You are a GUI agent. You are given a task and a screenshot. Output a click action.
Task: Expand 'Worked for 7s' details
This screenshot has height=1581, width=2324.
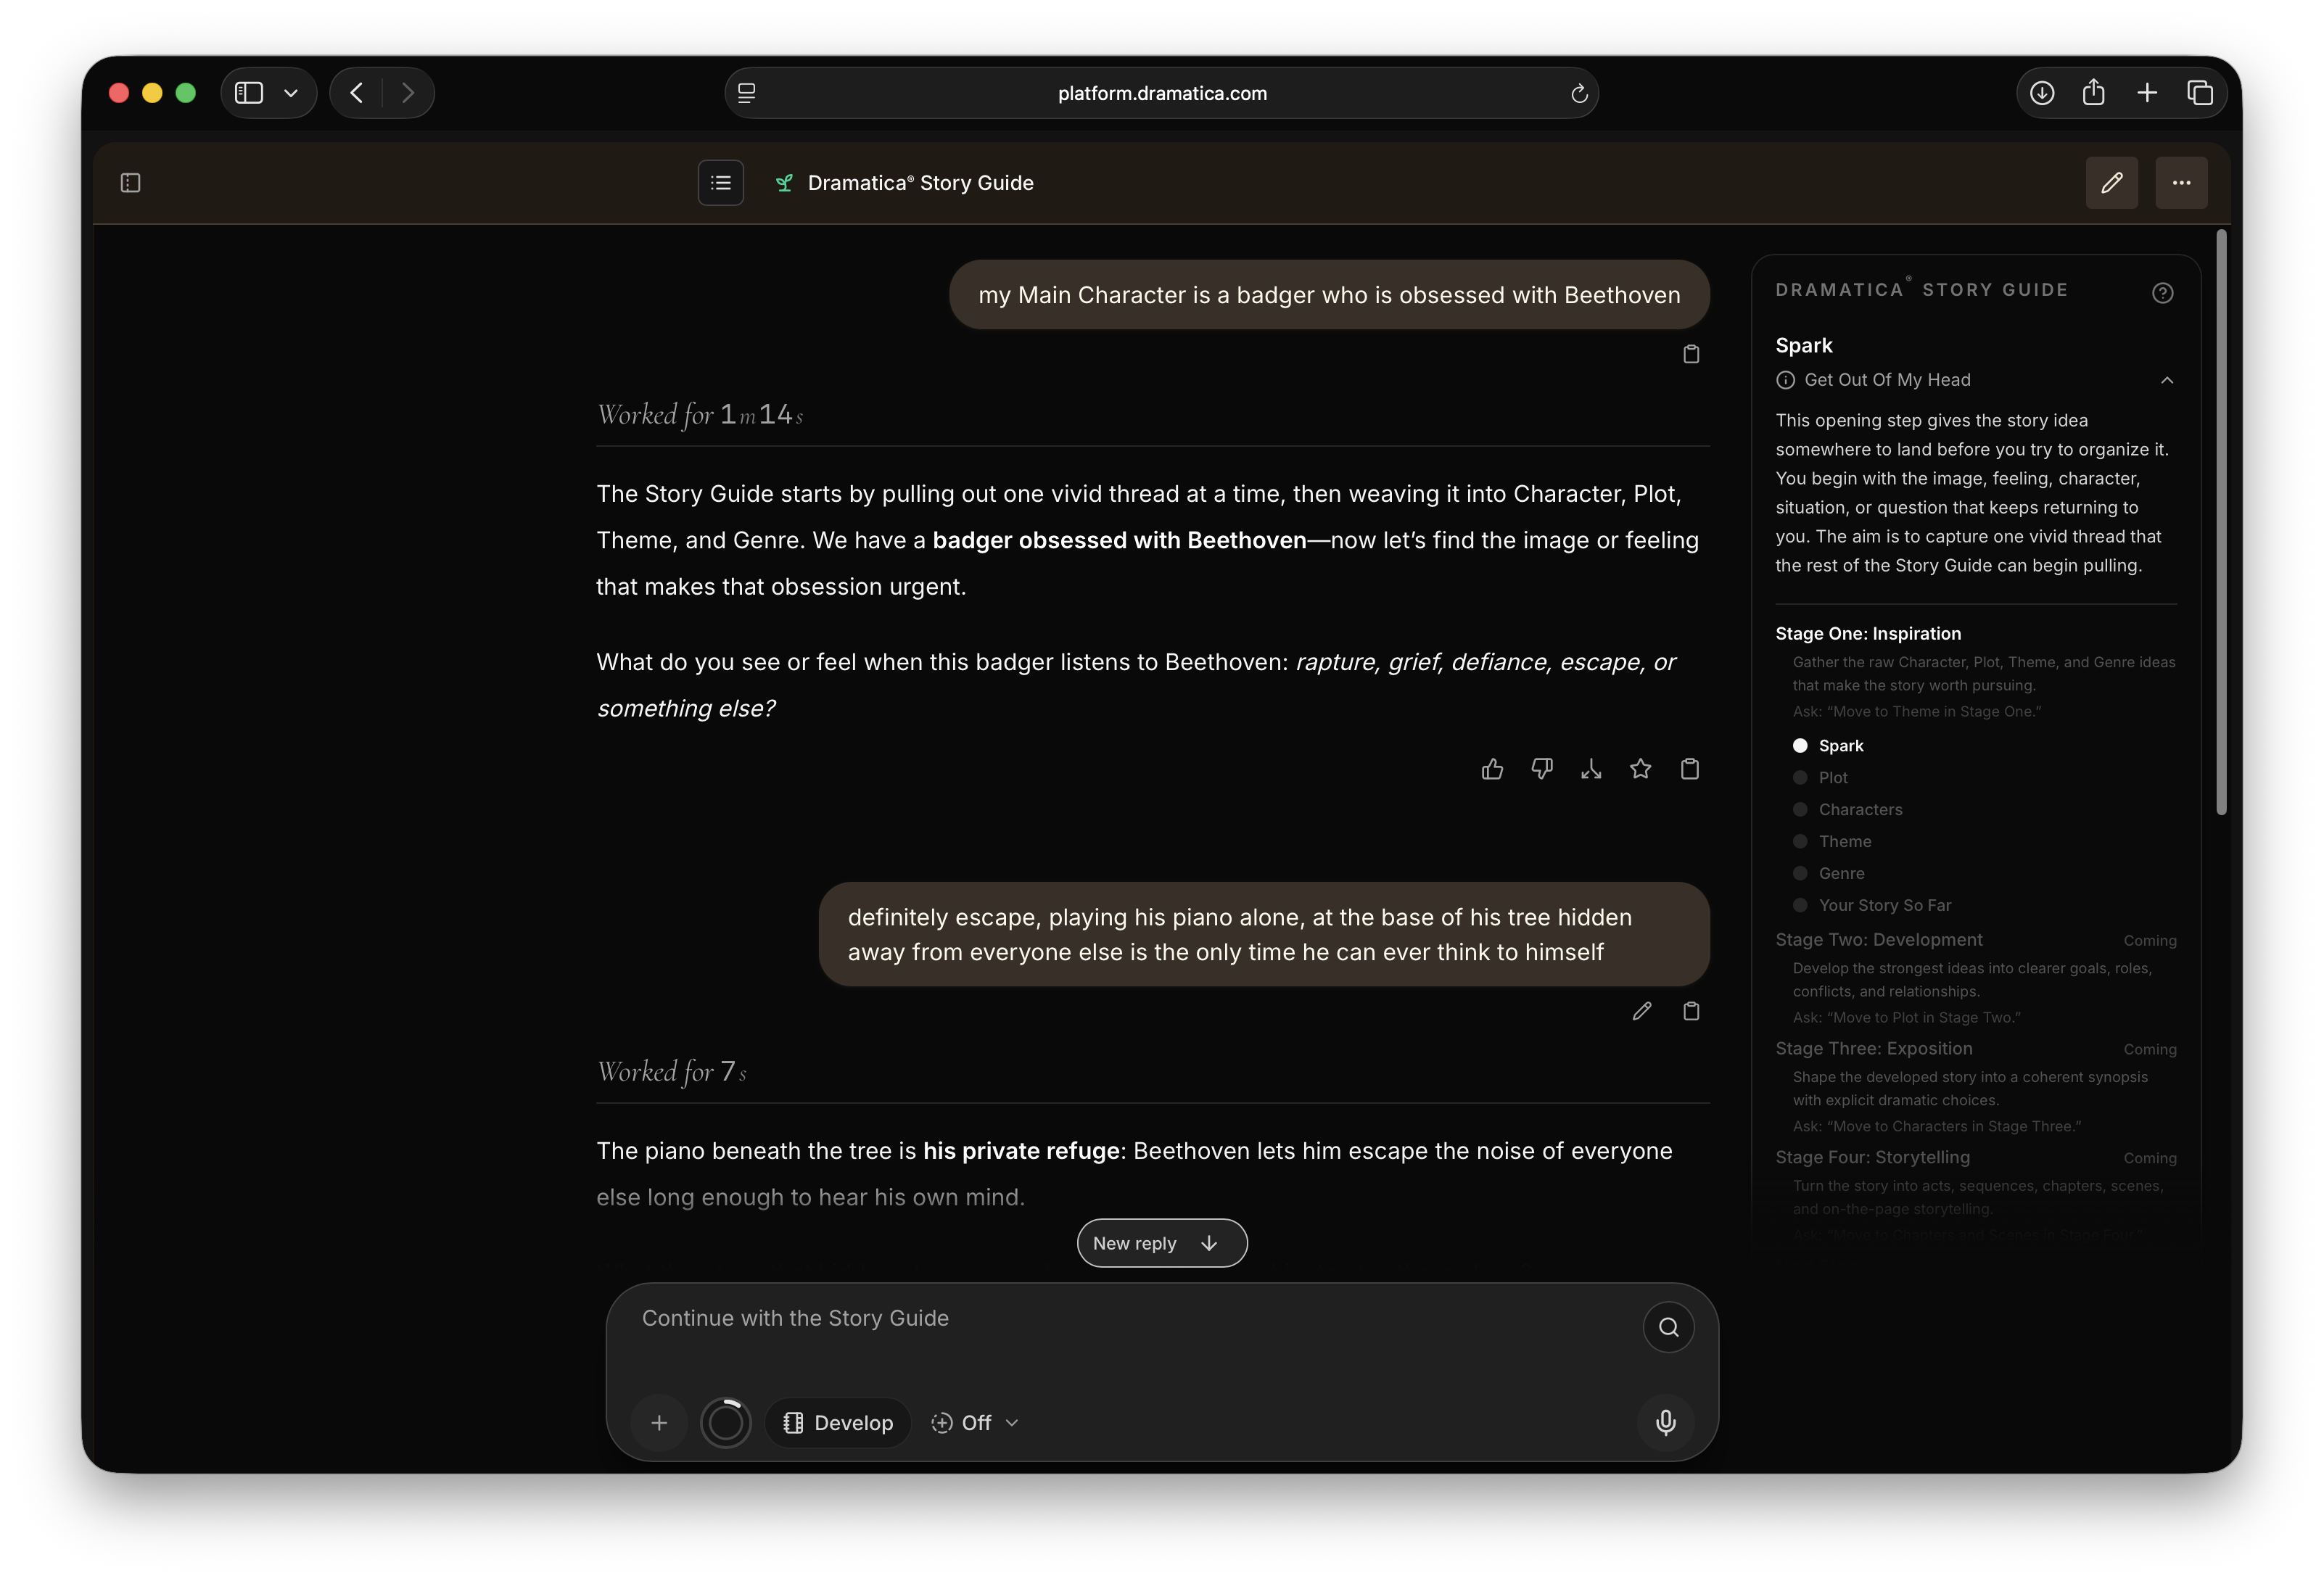(x=672, y=1071)
